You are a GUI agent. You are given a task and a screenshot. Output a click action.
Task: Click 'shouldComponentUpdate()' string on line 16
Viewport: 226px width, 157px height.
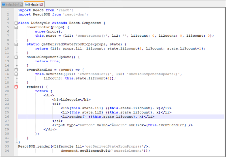pos(153,74)
